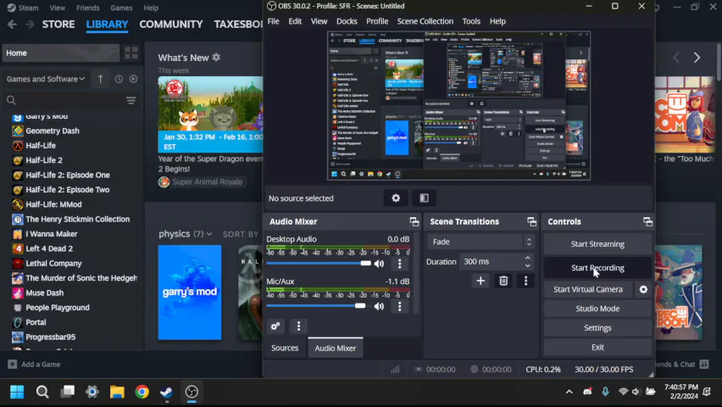Expand the physics collection dropdown
Image resolution: width=722 pixels, height=407 pixels.
[x=209, y=234]
